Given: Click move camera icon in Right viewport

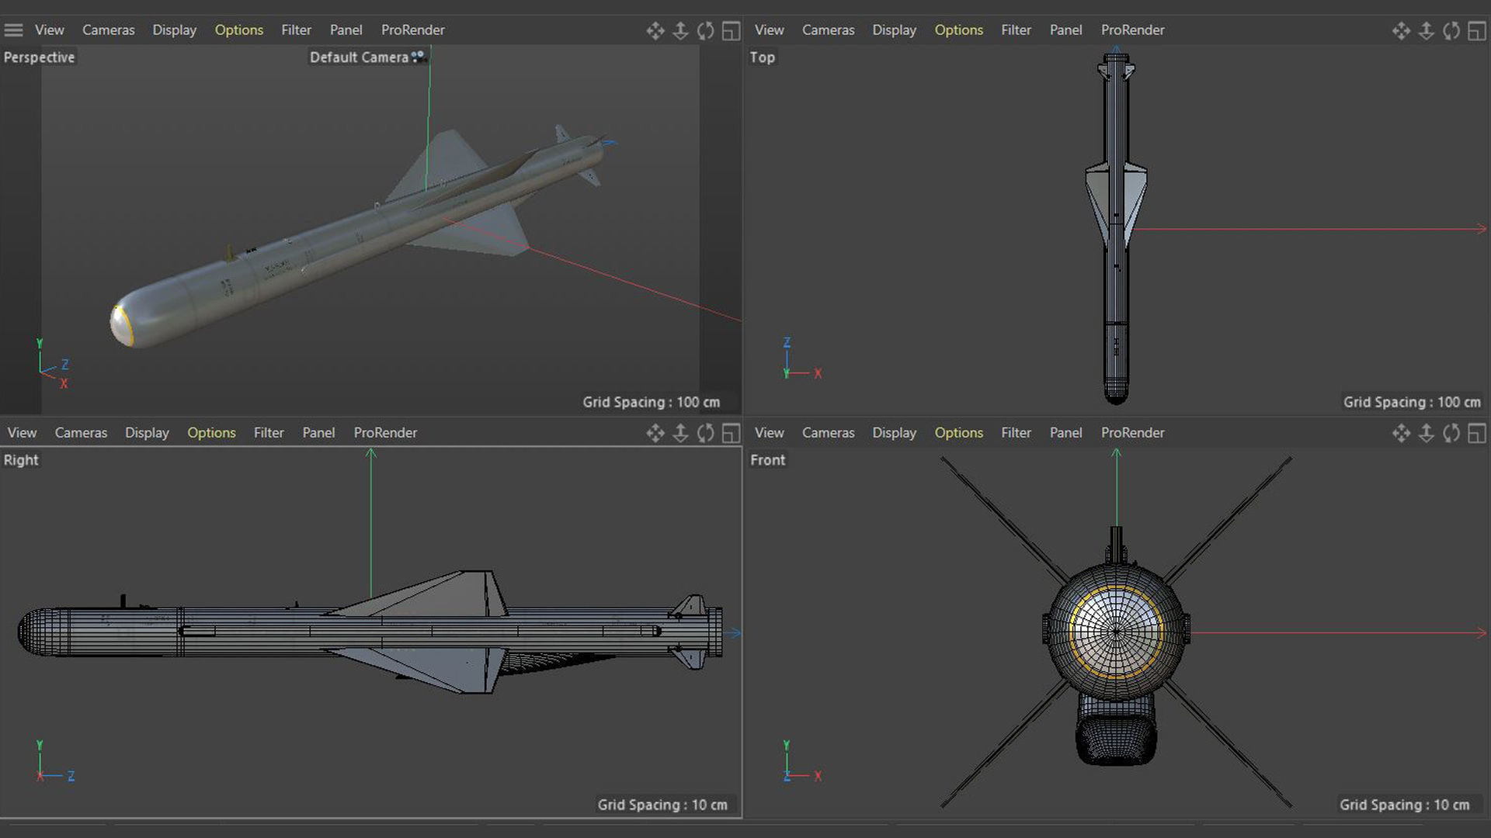Looking at the screenshot, I should click(x=655, y=433).
